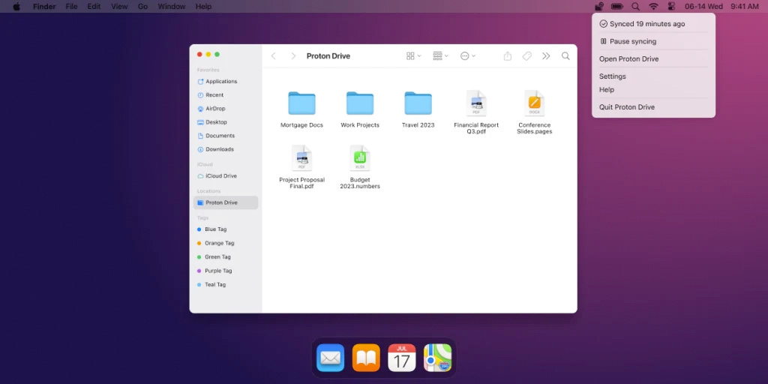The height and width of the screenshot is (384, 768).
Task: Open the group-by dropdown in toolbar
Action: pos(440,56)
